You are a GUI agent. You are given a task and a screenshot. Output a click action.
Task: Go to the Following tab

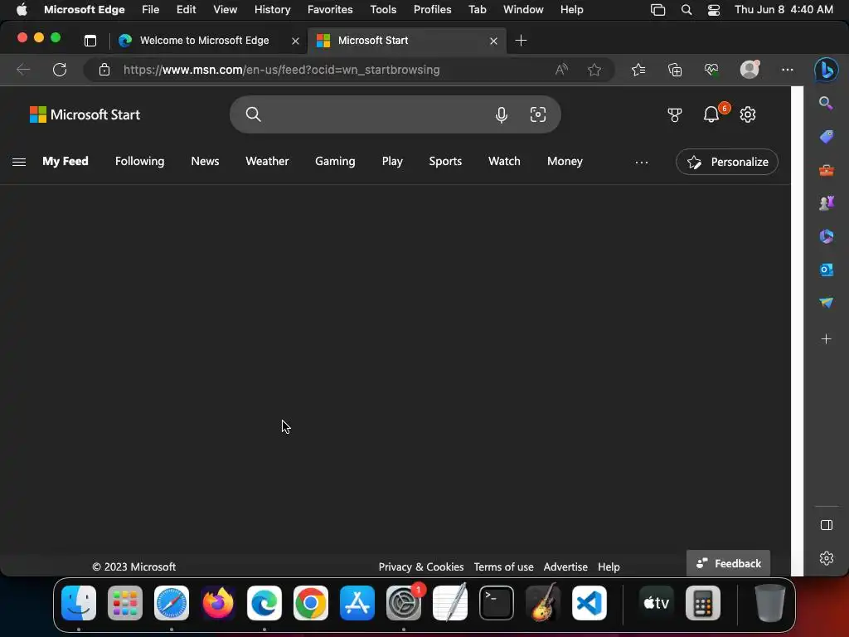pos(139,162)
